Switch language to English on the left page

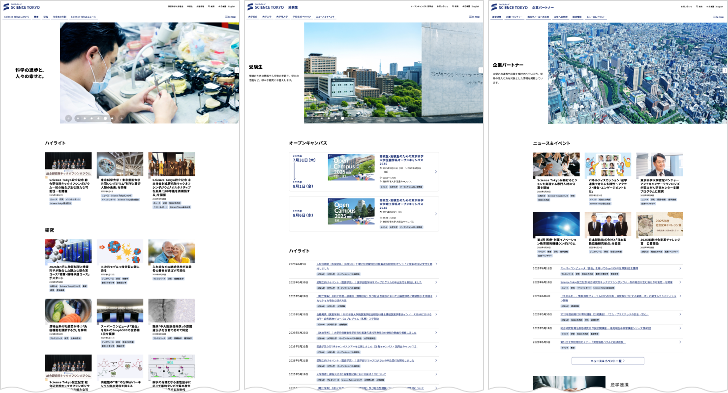pyautogui.click(x=231, y=6)
